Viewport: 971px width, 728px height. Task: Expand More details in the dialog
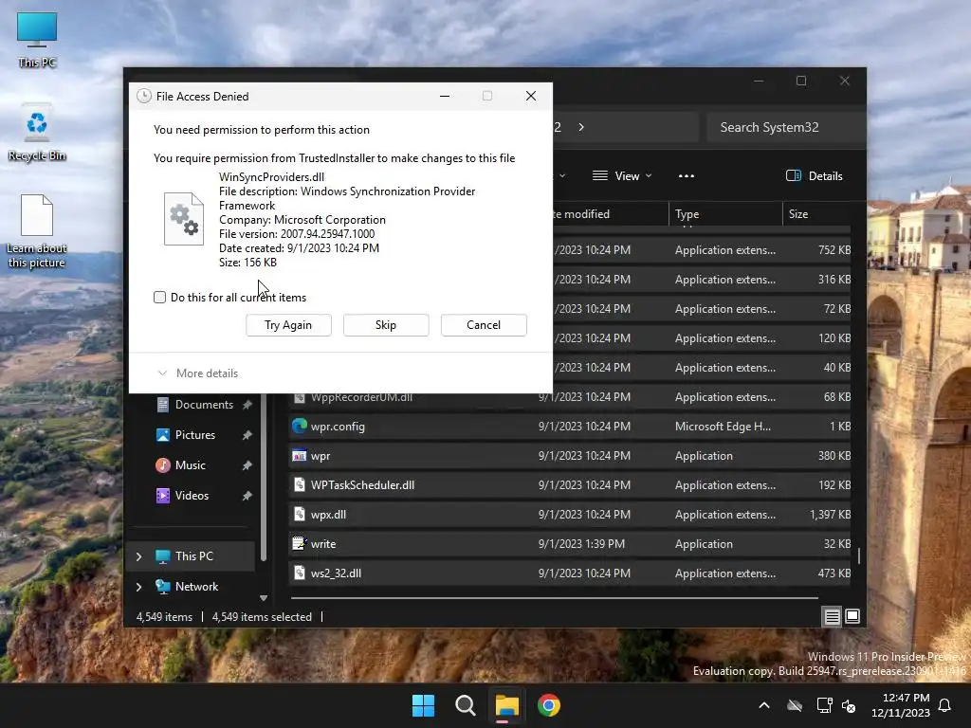pos(197,373)
